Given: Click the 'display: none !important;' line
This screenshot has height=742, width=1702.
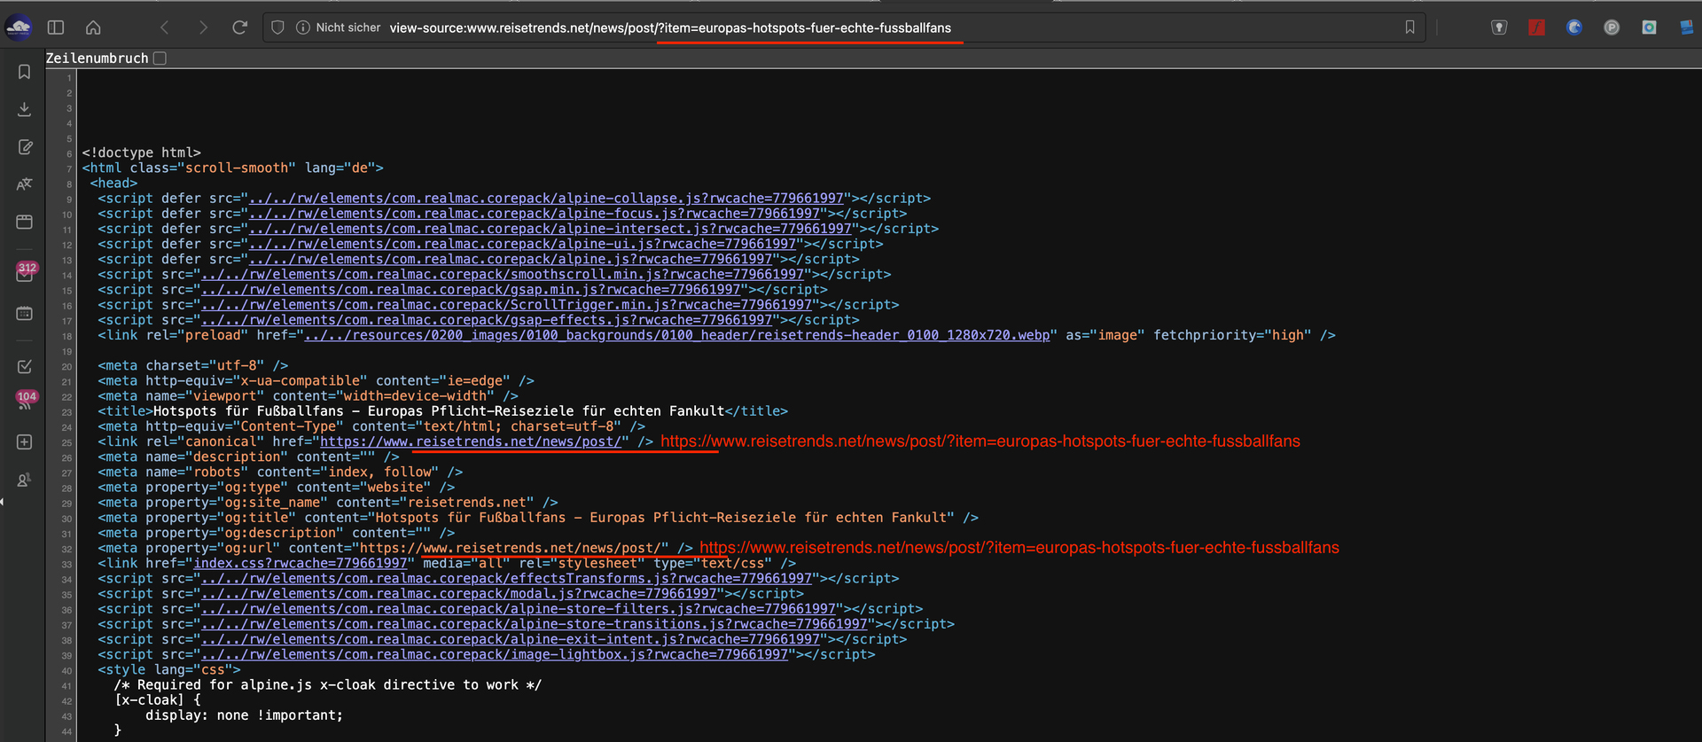Looking at the screenshot, I should click(244, 715).
